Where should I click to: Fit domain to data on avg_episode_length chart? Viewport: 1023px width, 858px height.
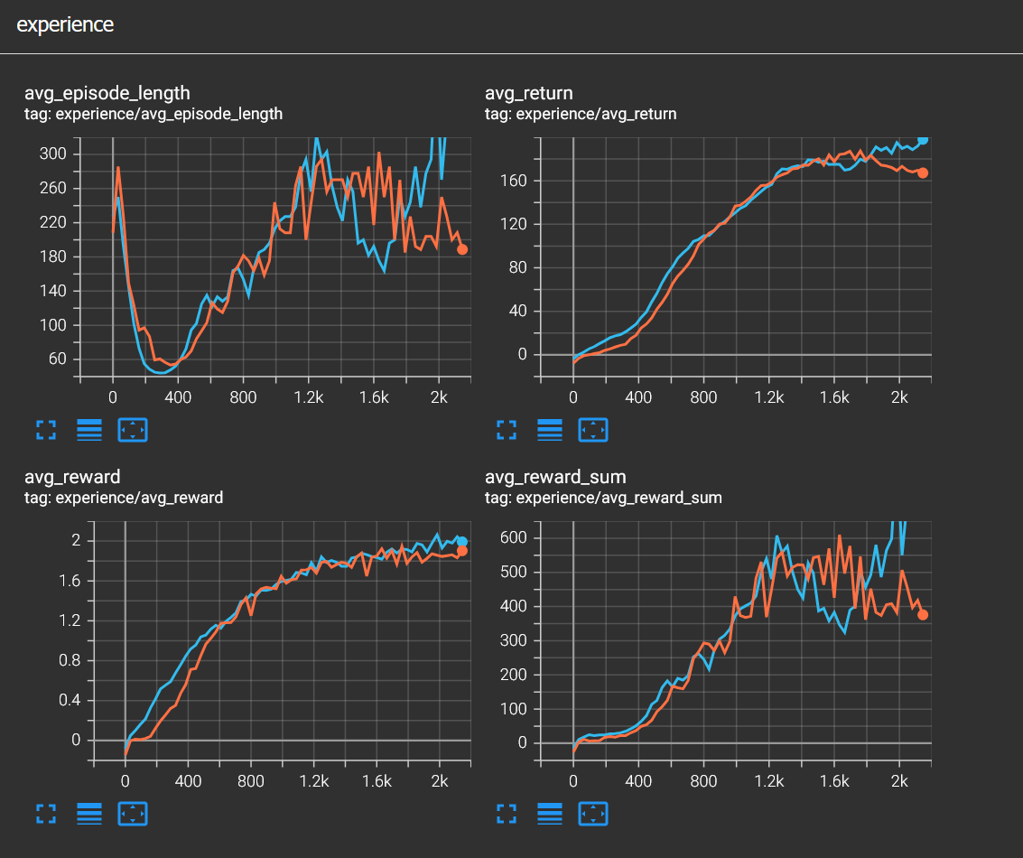133,430
